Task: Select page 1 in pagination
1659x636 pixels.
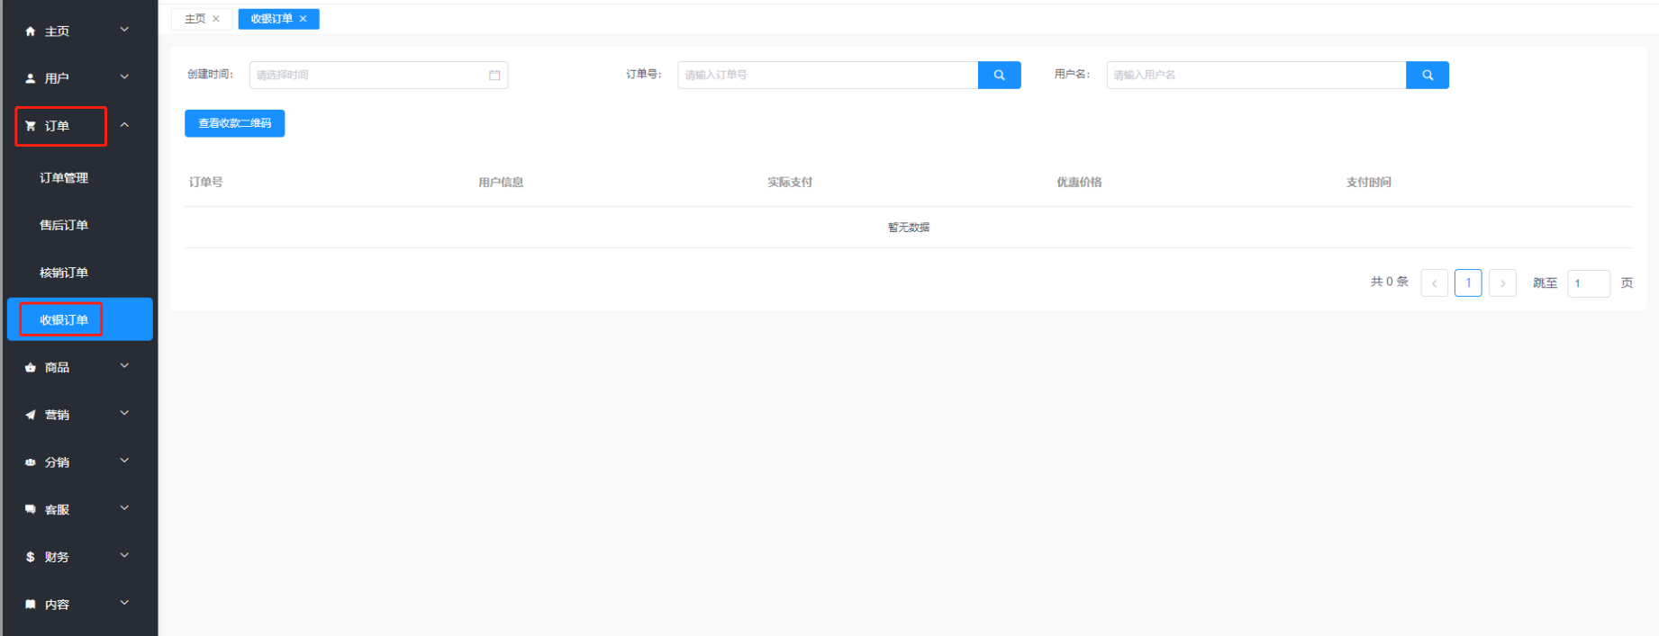Action: tap(1468, 283)
